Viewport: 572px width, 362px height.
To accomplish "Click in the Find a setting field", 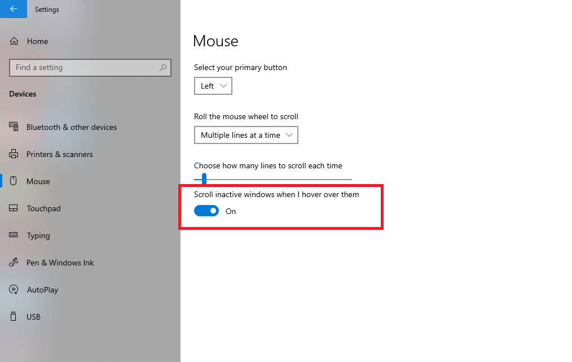I will [90, 68].
